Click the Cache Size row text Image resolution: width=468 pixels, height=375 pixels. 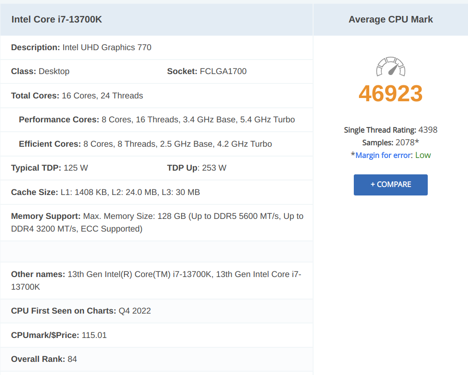tap(105, 192)
